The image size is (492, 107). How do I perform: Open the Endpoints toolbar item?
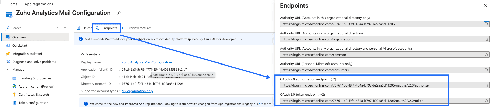coord(106,28)
